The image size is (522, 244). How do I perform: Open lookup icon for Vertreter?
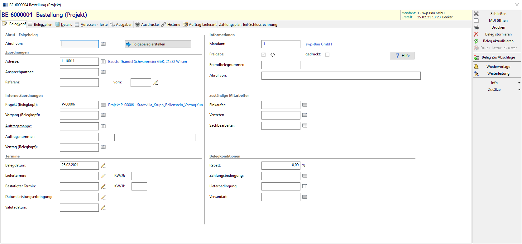305,115
